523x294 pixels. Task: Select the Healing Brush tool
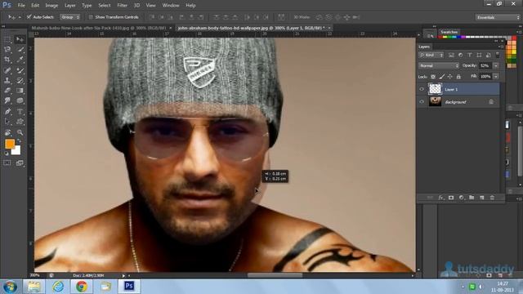tap(7, 70)
